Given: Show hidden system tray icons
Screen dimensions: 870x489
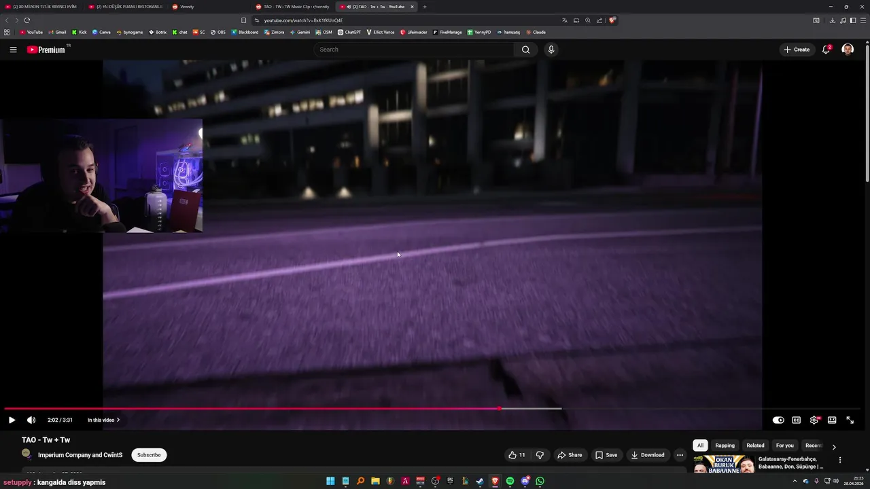Looking at the screenshot, I should pyautogui.click(x=795, y=482).
